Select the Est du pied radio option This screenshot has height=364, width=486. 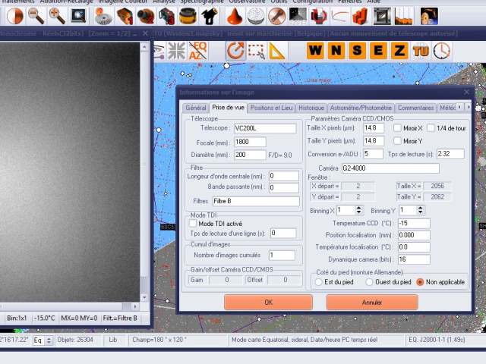pos(319,282)
